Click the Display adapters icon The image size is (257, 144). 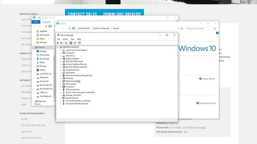[x=64, y=59]
